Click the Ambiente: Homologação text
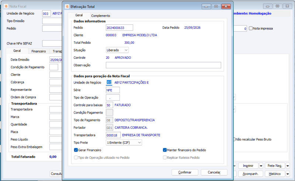The image size is (295, 181). [252, 13]
